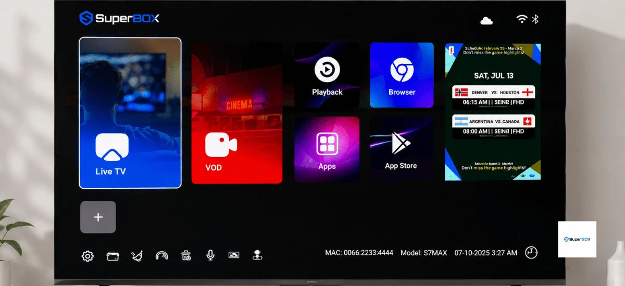Click the broom cleanup icon
Image resolution: width=625 pixels, height=286 pixels.
coord(137,256)
